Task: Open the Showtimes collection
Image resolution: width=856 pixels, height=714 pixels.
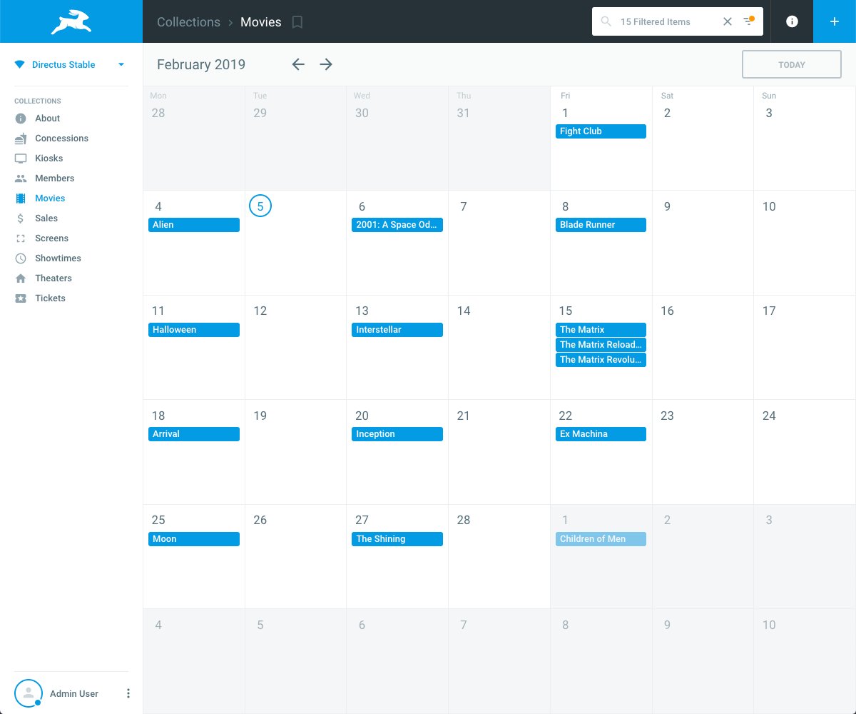Action: click(x=58, y=258)
